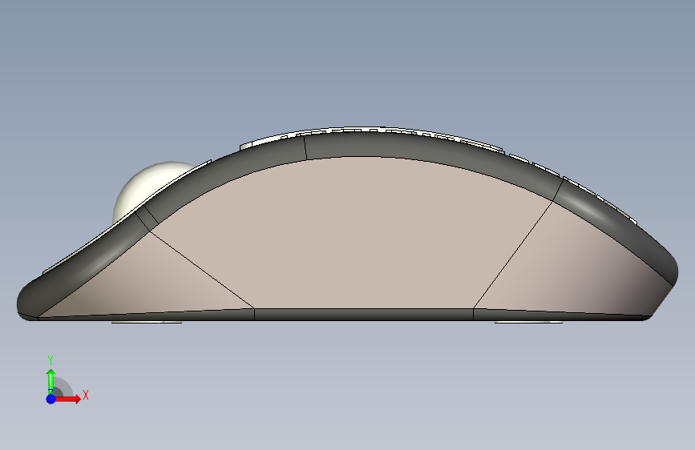The height and width of the screenshot is (450, 695).
Task: Click the red X axis arrow of the triad
Action: pos(68,399)
